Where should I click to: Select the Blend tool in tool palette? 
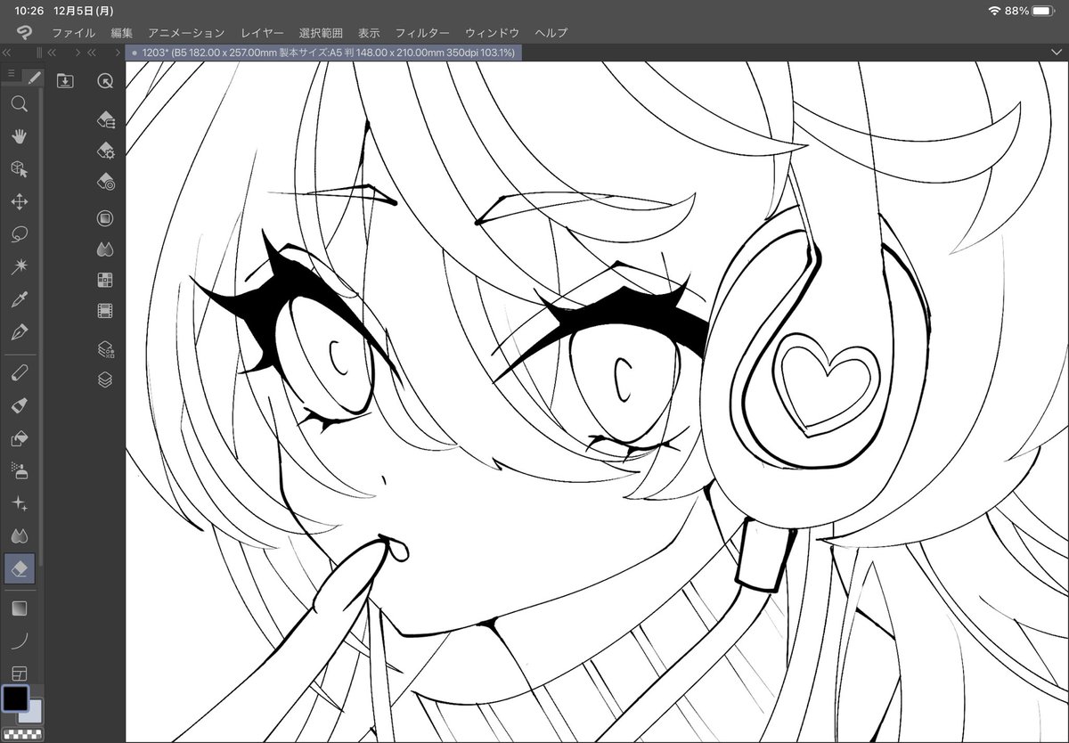point(19,536)
